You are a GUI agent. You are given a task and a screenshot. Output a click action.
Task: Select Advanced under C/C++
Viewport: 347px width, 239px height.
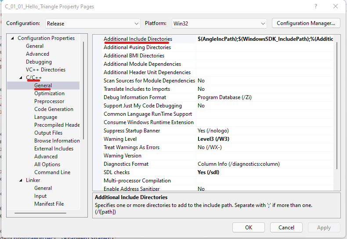coord(46,157)
